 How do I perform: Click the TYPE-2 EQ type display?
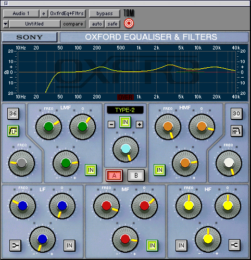point(125,110)
